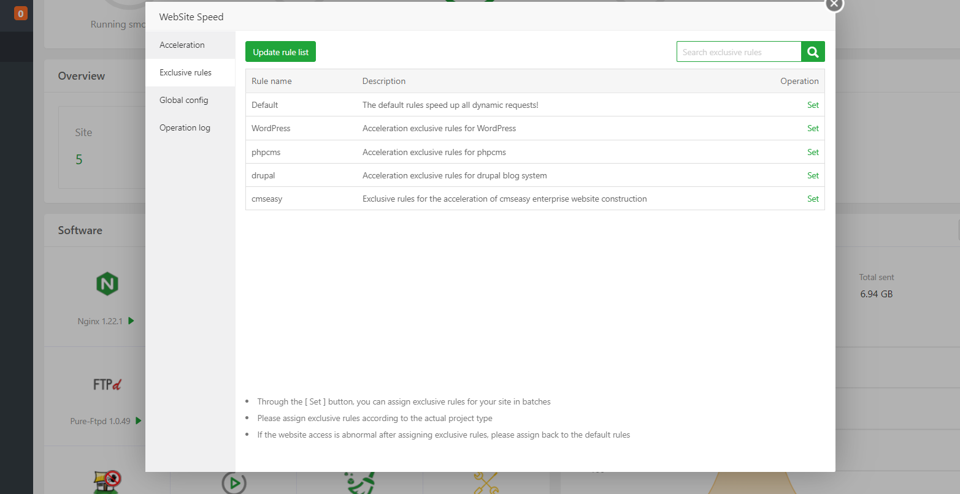The height and width of the screenshot is (494, 960).
Task: Select the Exclusive rules tab
Action: tap(185, 72)
